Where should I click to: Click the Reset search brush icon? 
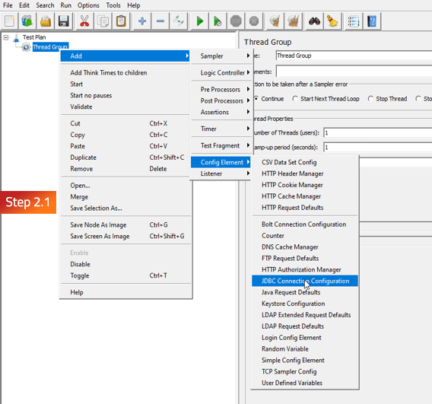(332, 21)
